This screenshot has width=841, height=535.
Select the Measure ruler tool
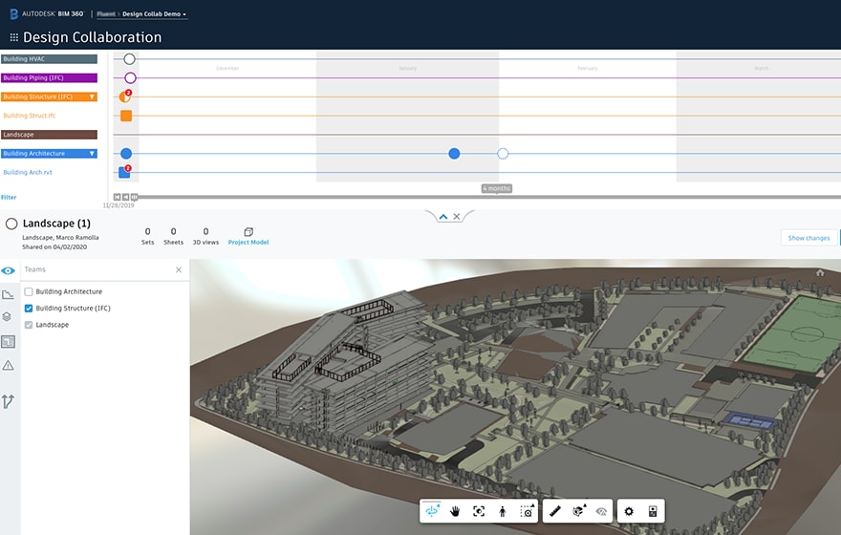coord(555,511)
